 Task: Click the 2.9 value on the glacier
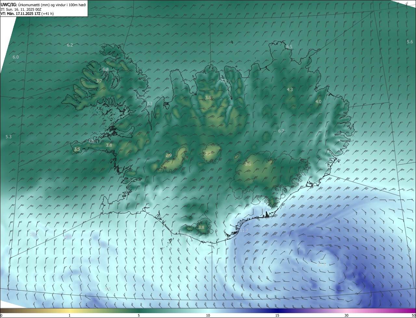169,155
